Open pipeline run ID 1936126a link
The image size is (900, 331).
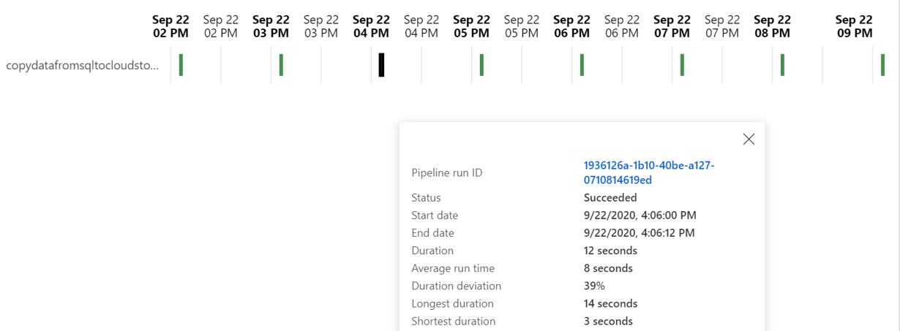point(648,172)
